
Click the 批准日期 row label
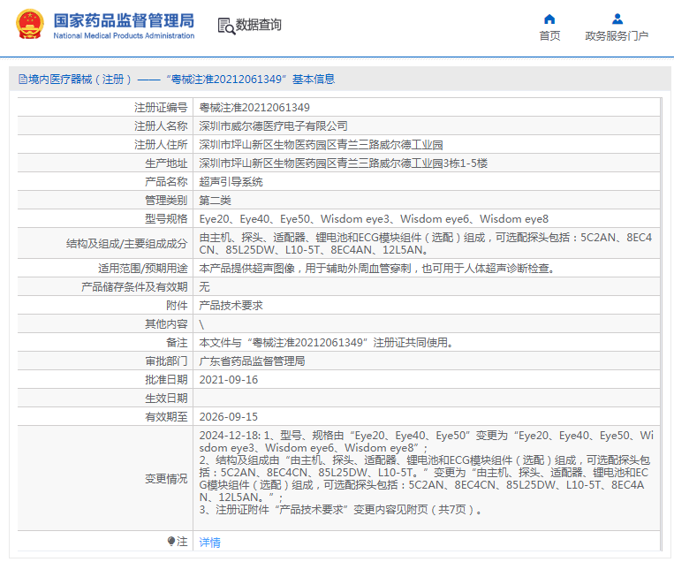click(x=166, y=380)
